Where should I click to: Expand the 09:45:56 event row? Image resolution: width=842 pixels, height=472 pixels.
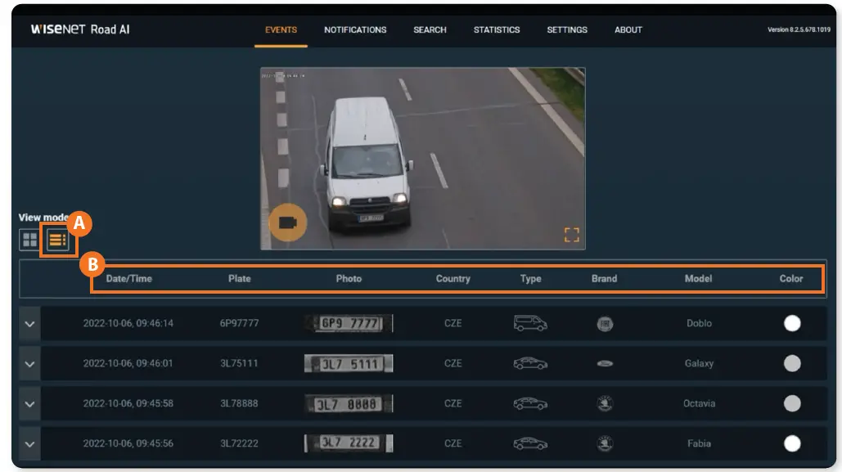click(x=29, y=444)
